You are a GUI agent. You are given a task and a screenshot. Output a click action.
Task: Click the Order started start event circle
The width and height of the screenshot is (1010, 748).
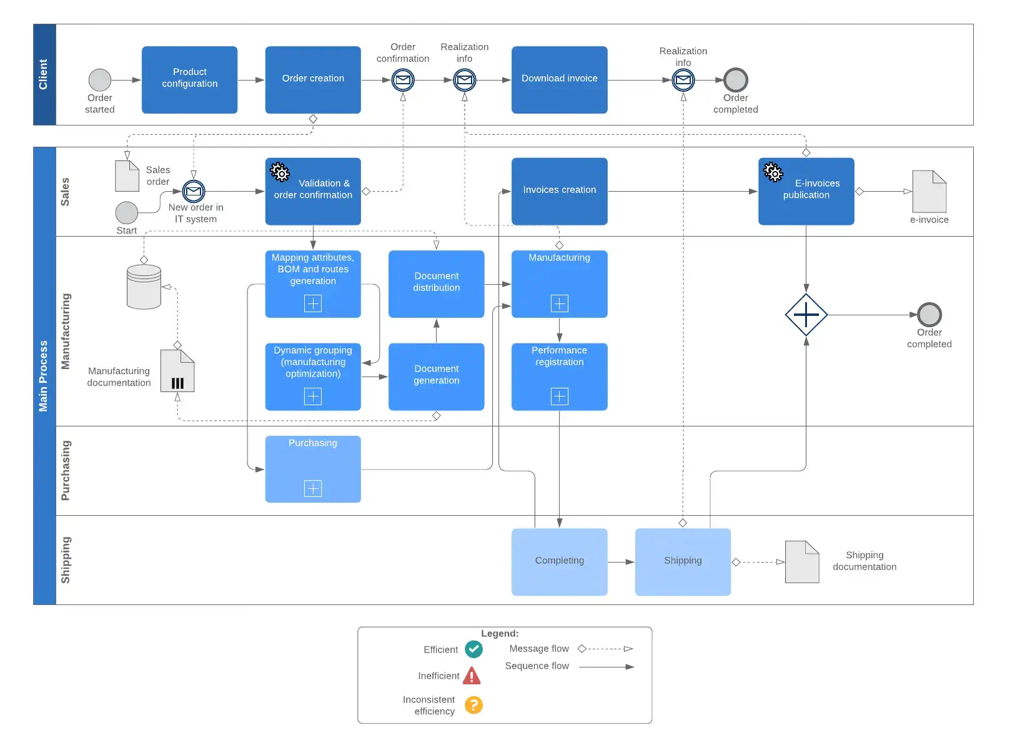point(99,80)
